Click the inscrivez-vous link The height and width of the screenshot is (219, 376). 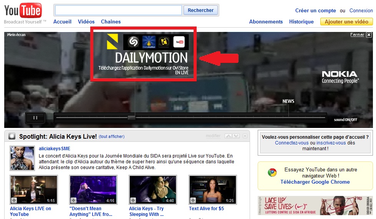click(331, 143)
